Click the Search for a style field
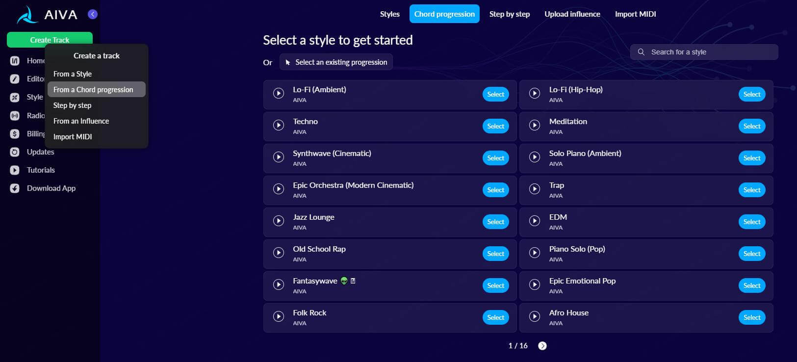Screen dimensions: 797x362 (704, 52)
